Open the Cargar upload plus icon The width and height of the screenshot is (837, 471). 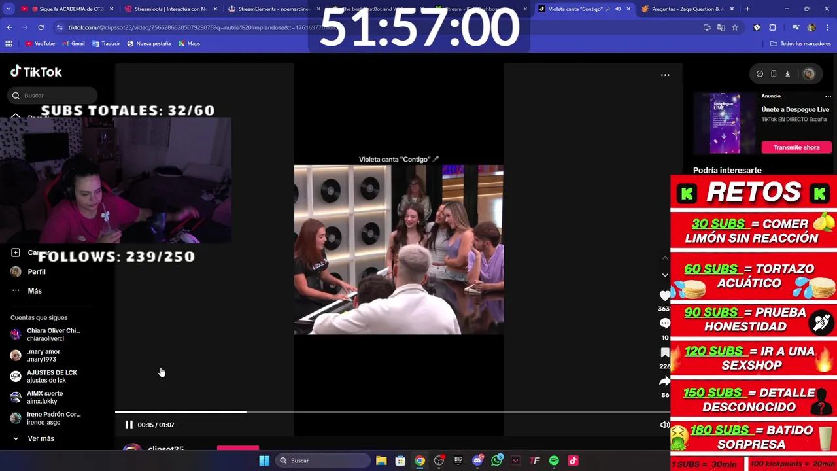[16, 253]
